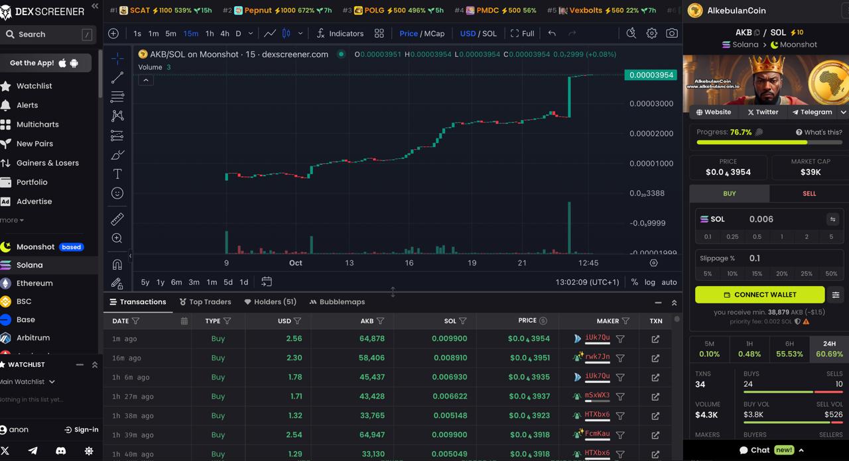Select 10% slippage preset
The width and height of the screenshot is (849, 461).
point(732,274)
